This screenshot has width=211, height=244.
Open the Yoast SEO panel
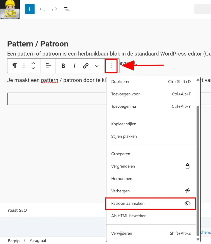[x=17, y=210]
